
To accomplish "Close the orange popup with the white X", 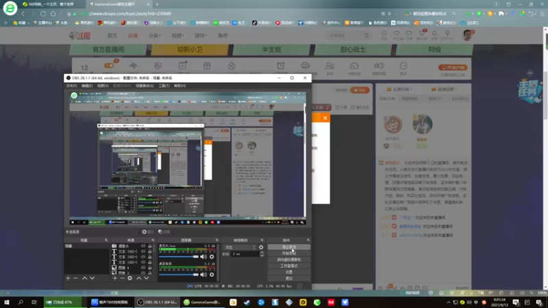I will click(325, 118).
